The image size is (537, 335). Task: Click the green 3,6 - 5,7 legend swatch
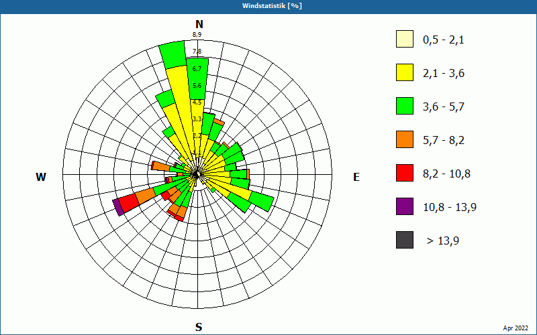pyautogui.click(x=405, y=106)
